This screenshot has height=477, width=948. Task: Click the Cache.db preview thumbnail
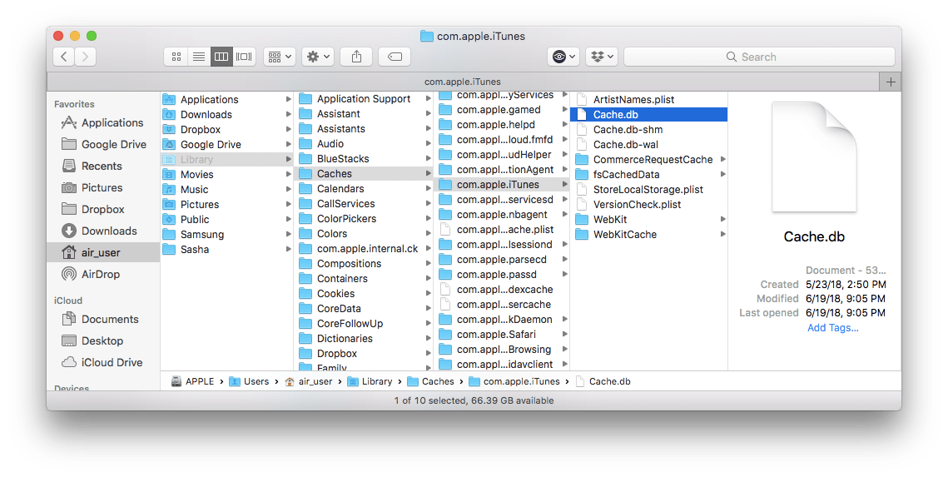coord(814,157)
